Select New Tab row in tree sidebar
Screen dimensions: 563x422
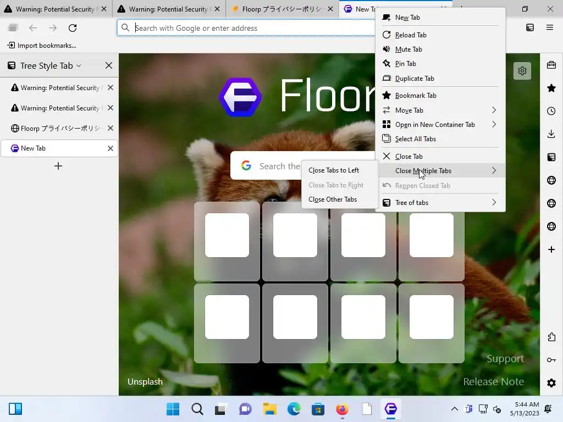point(59,148)
